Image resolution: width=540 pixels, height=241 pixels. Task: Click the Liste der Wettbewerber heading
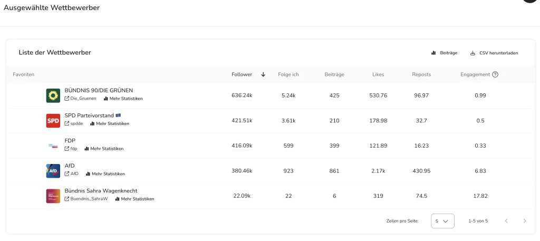click(55, 53)
